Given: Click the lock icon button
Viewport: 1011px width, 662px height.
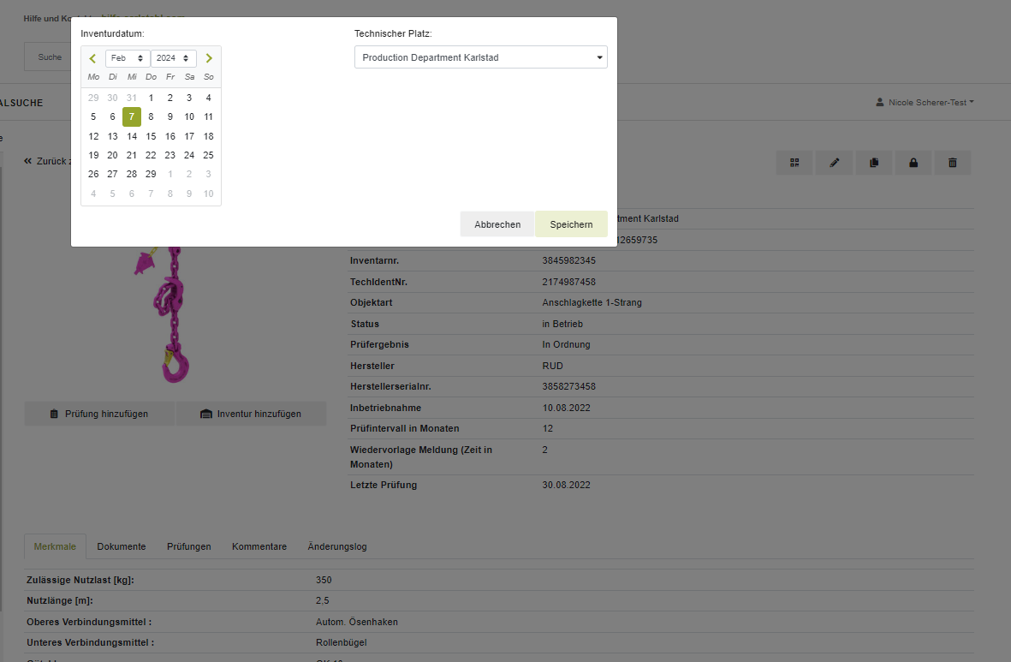Looking at the screenshot, I should [x=913, y=163].
